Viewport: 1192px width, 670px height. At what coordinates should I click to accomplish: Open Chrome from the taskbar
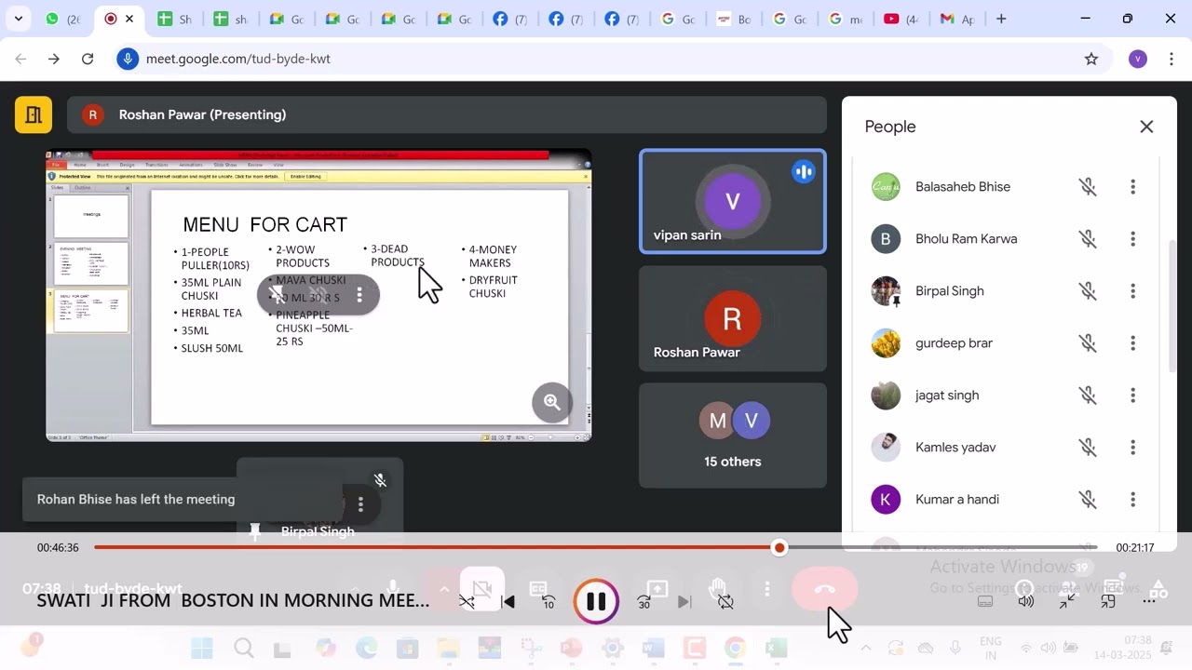(x=736, y=649)
